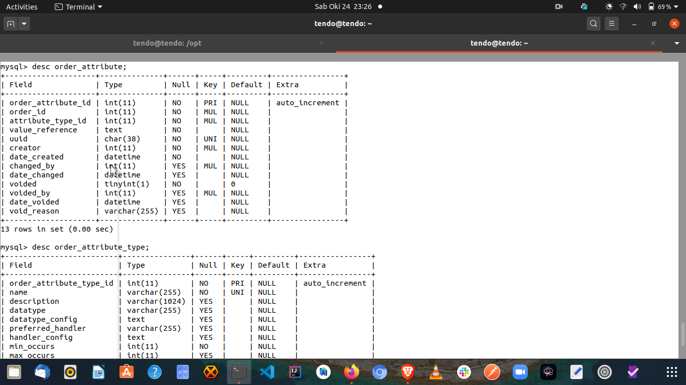Open the Help icon in the dock
Image resolution: width=686 pixels, height=385 pixels.
pyautogui.click(x=155, y=372)
